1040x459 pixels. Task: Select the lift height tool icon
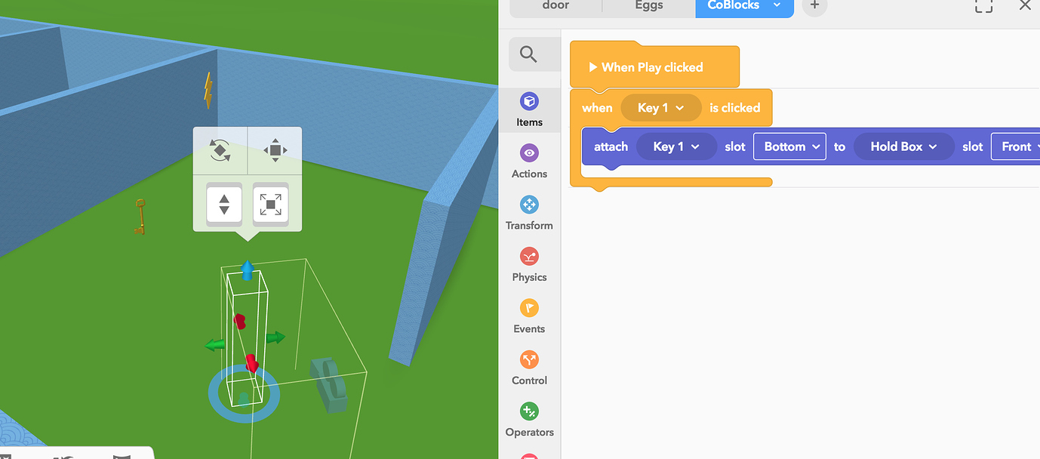[x=223, y=204]
